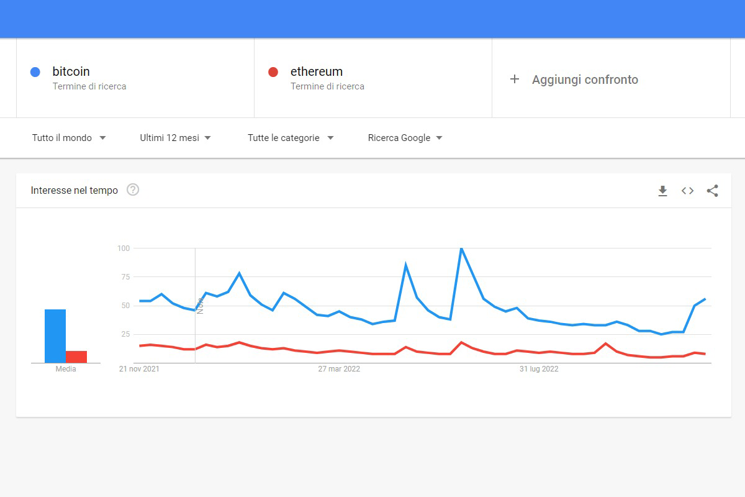The height and width of the screenshot is (497, 745).
Task: Click the 31 lug 2022 axis label
Action: [540, 368]
